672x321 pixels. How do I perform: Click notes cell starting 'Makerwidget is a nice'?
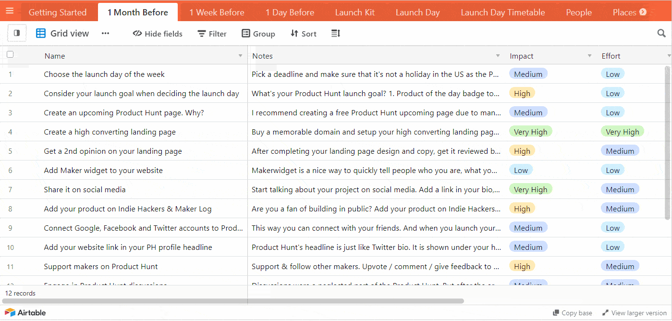pyautogui.click(x=376, y=170)
